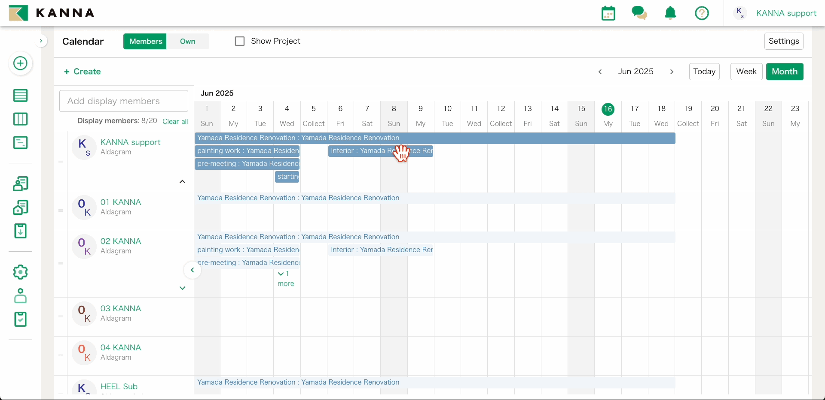825x400 pixels.
Task: Open notifications bell icon
Action: 670,13
